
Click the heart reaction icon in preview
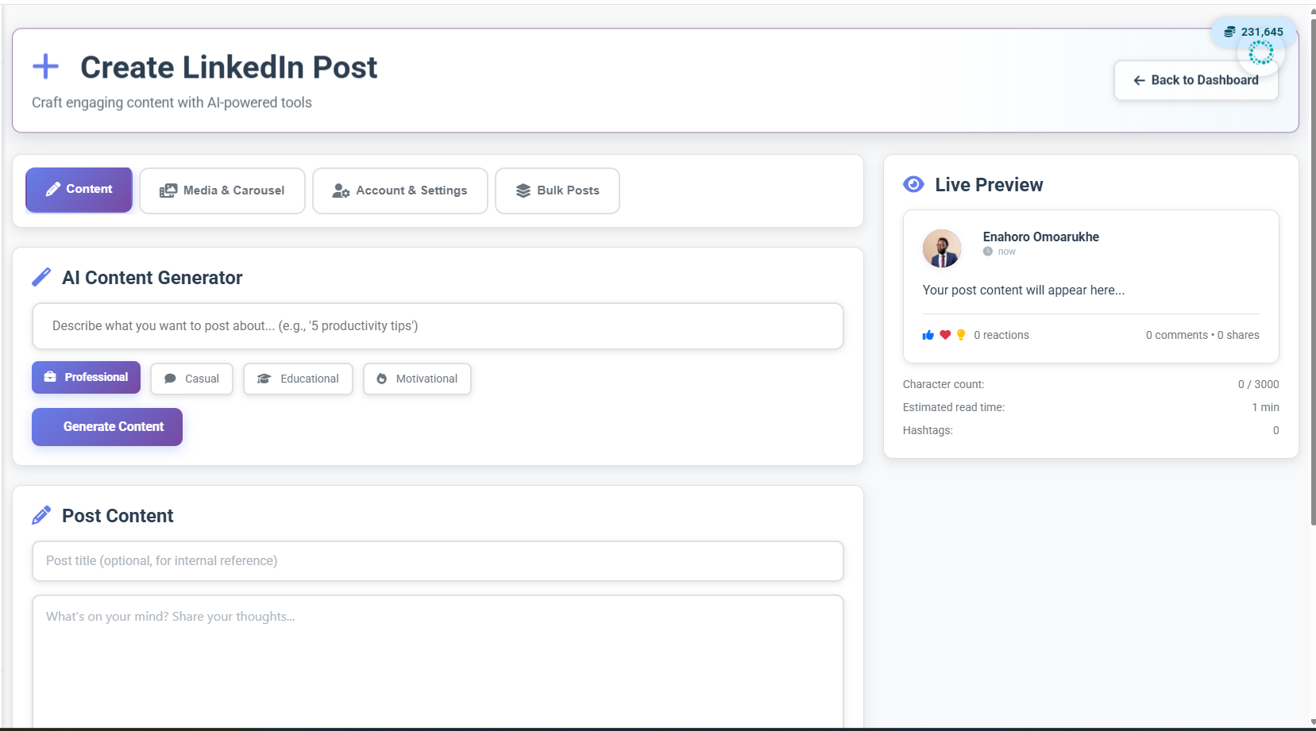(945, 334)
